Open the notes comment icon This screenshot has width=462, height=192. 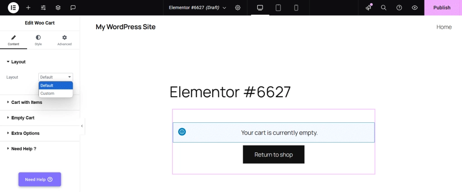(73, 8)
